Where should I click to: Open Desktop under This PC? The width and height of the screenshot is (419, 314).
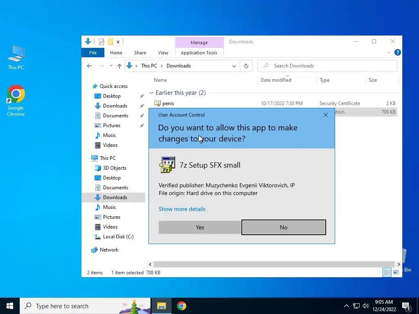pyautogui.click(x=112, y=178)
